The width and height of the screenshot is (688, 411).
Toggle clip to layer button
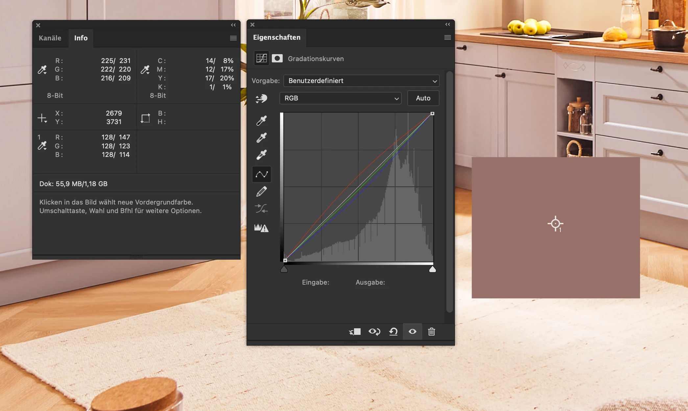(355, 332)
